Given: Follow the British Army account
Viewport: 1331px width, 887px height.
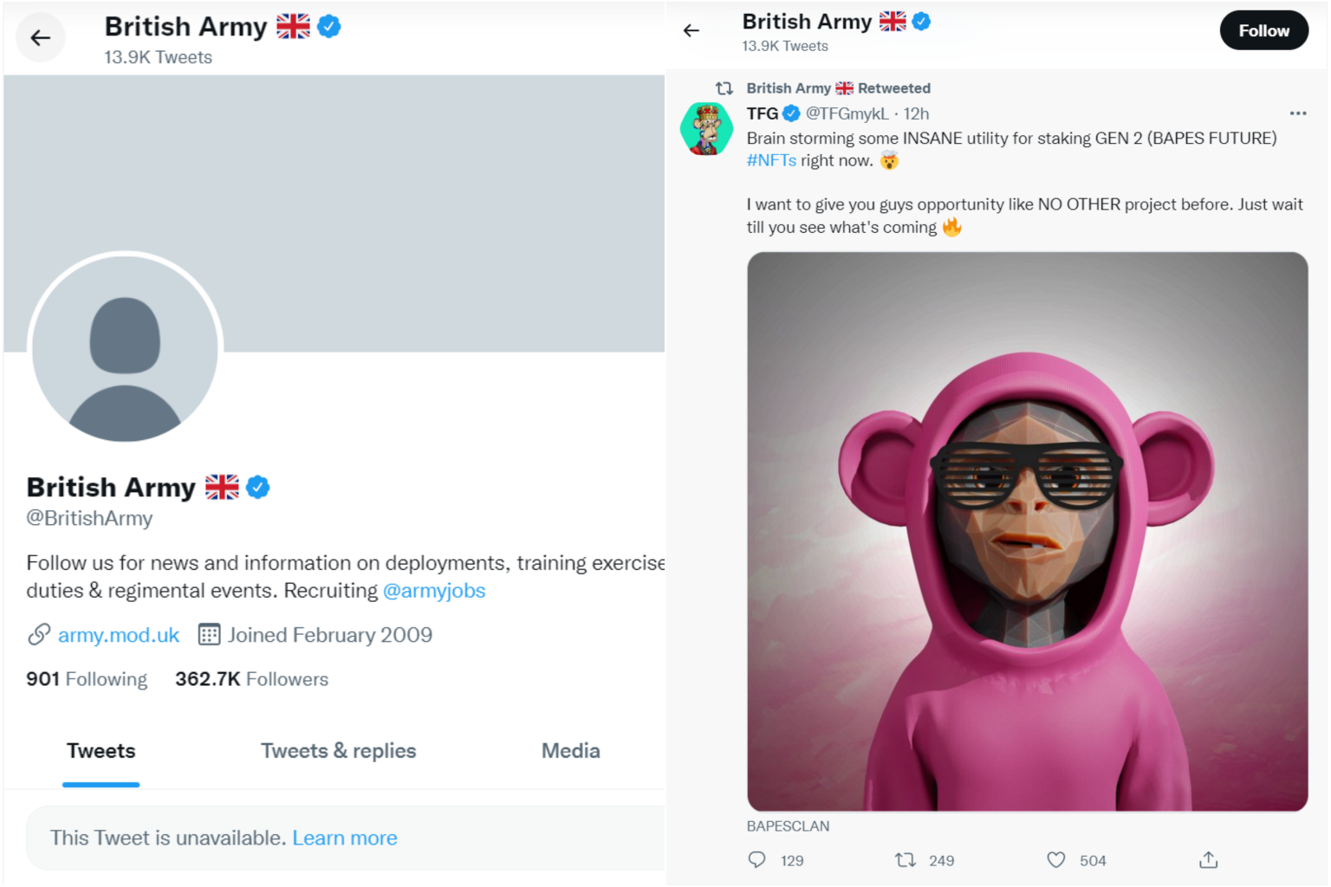Looking at the screenshot, I should click(1263, 31).
